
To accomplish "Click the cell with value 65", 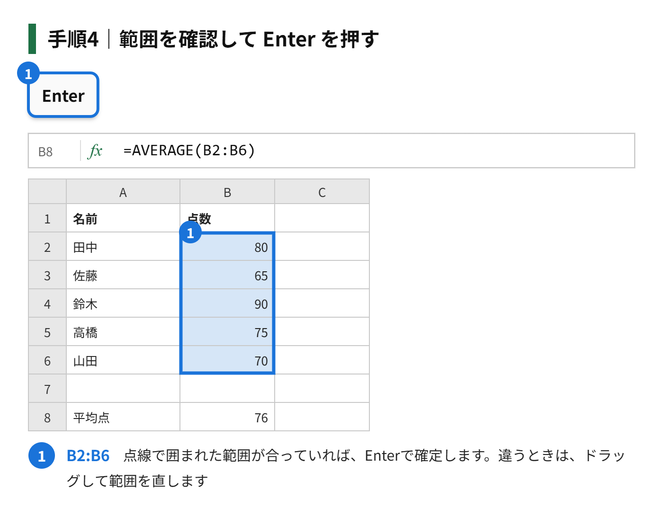I will click(x=227, y=275).
